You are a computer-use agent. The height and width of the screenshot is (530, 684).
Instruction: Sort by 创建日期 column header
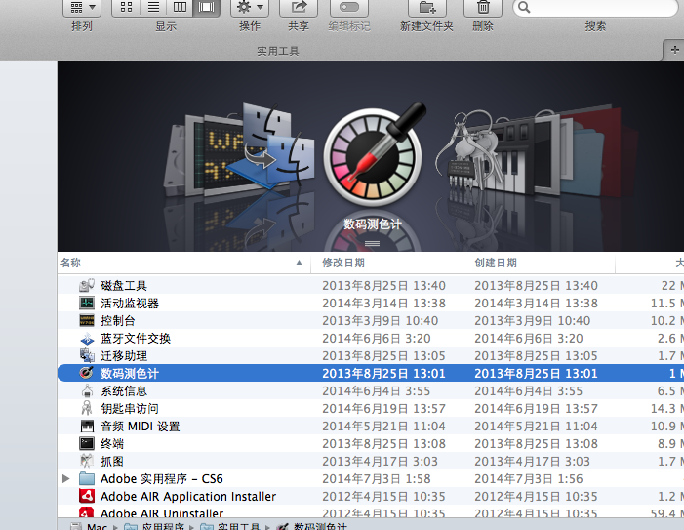click(539, 263)
